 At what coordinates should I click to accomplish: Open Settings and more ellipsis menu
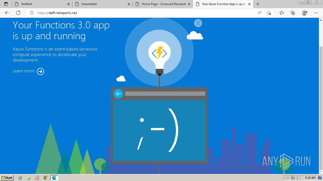click(x=316, y=13)
